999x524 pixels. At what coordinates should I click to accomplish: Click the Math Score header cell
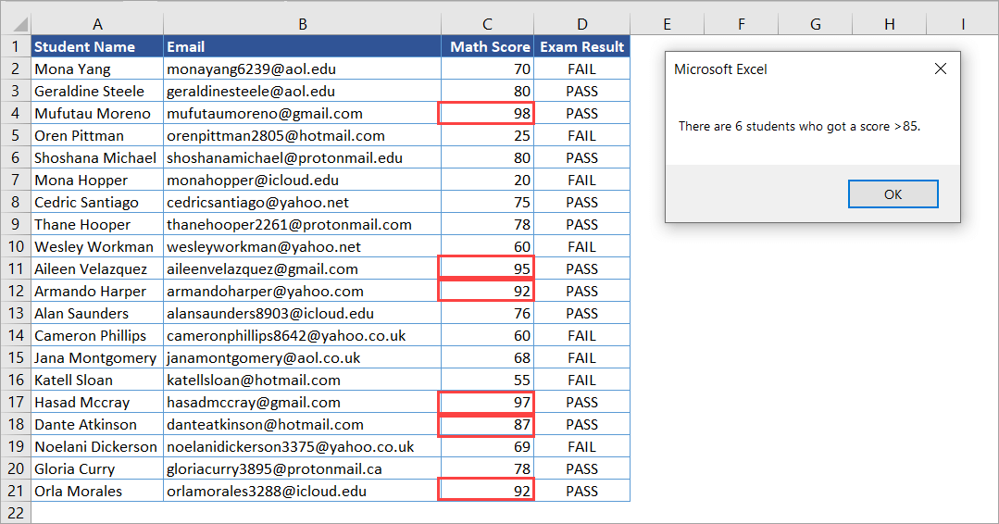pyautogui.click(x=487, y=46)
